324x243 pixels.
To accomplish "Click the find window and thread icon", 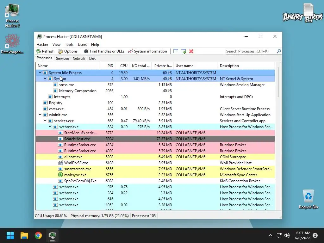I will [183, 51].
